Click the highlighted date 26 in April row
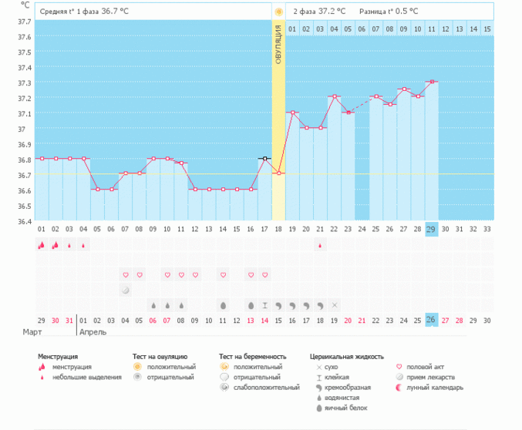This screenshot has width=522, height=430. 432,320
